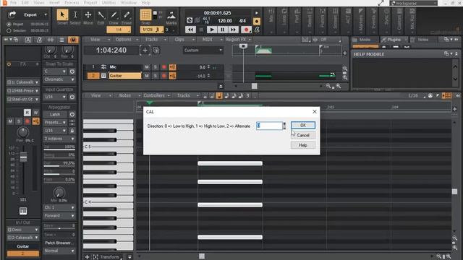This screenshot has width=463, height=260.
Task: Select the Smart tool
Action: coord(62,14)
